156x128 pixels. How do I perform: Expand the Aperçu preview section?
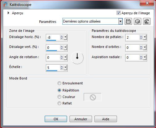coord(9,13)
